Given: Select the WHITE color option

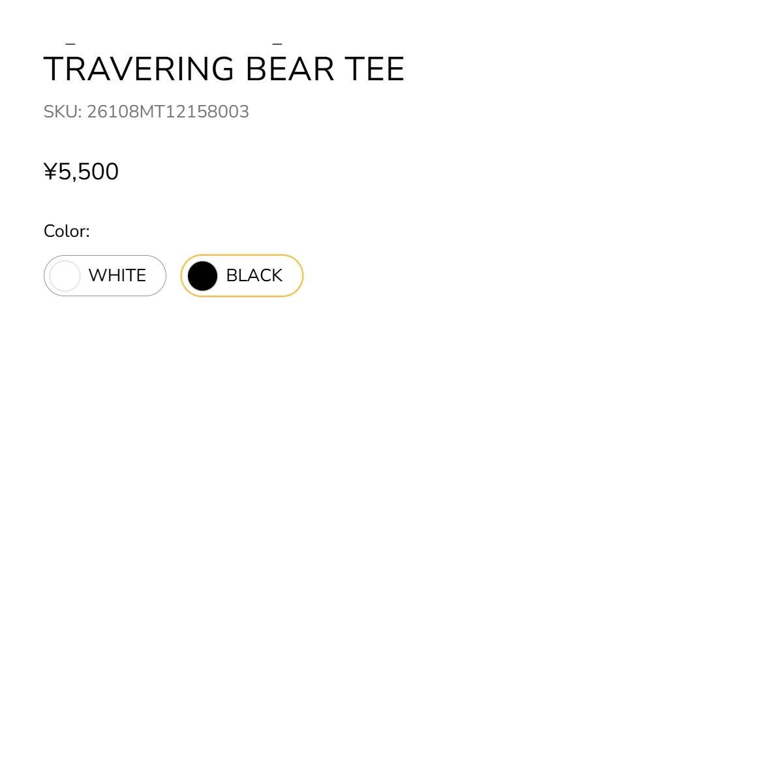Looking at the screenshot, I should (105, 275).
